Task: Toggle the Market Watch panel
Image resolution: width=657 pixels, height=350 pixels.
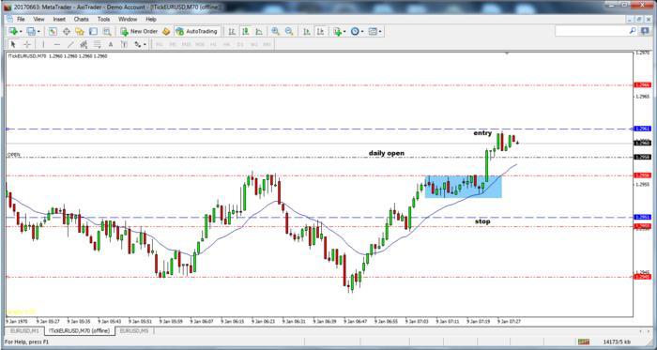Action: (53, 31)
